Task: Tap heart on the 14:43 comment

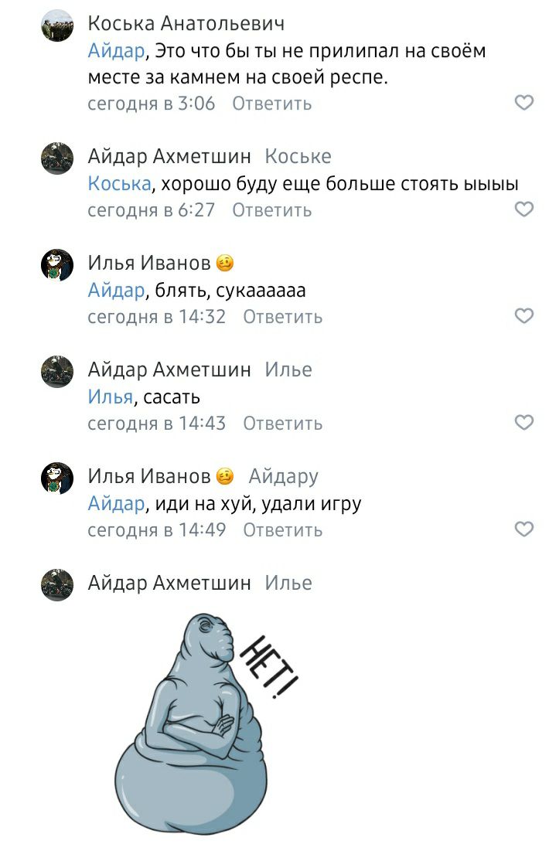Action: pyautogui.click(x=523, y=422)
